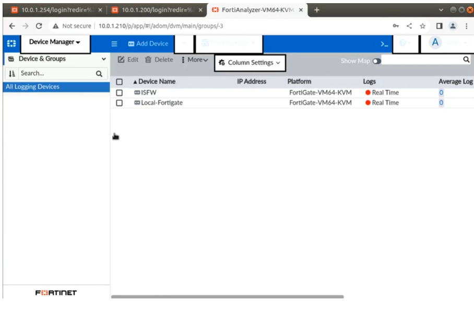Select the Edit icon in the toolbar
Viewport: 474px width, 312px height.
pos(127,60)
